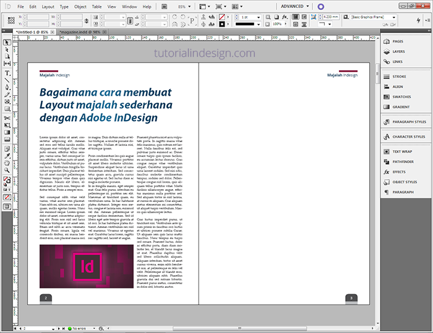Select the Scissors tool
Image resolution: width=433 pixels, height=333 pixels.
[7, 118]
